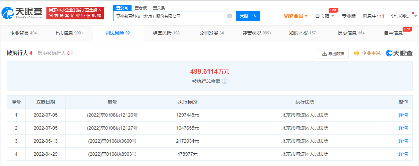Open 消息中心 notifications
419x166 pixels.
coord(373,16)
